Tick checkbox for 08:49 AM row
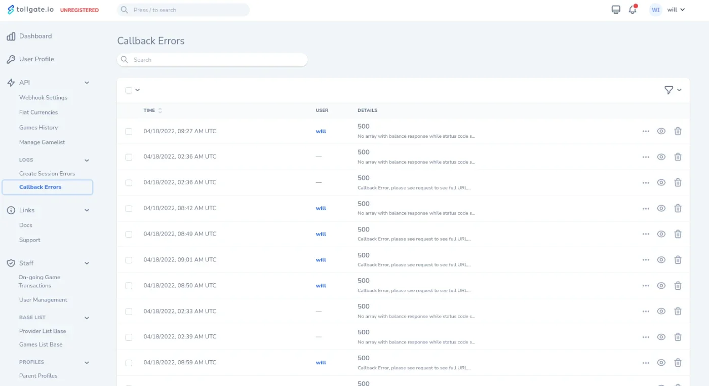Viewport: 709px width, 386px height. (x=129, y=234)
